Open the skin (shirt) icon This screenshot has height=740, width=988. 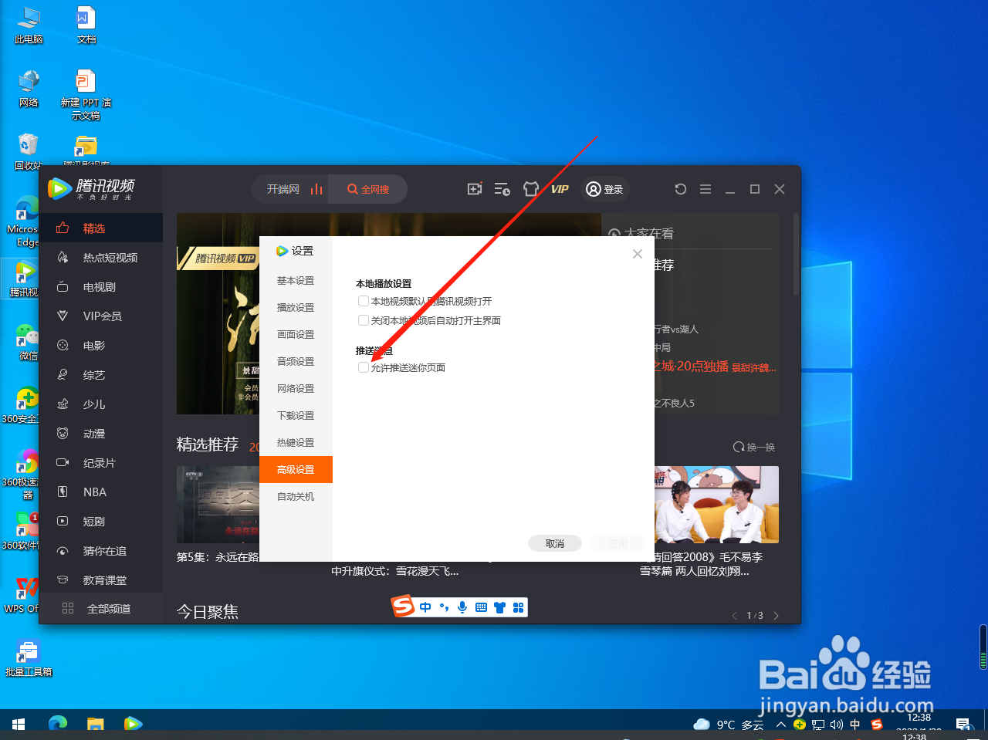click(x=530, y=189)
